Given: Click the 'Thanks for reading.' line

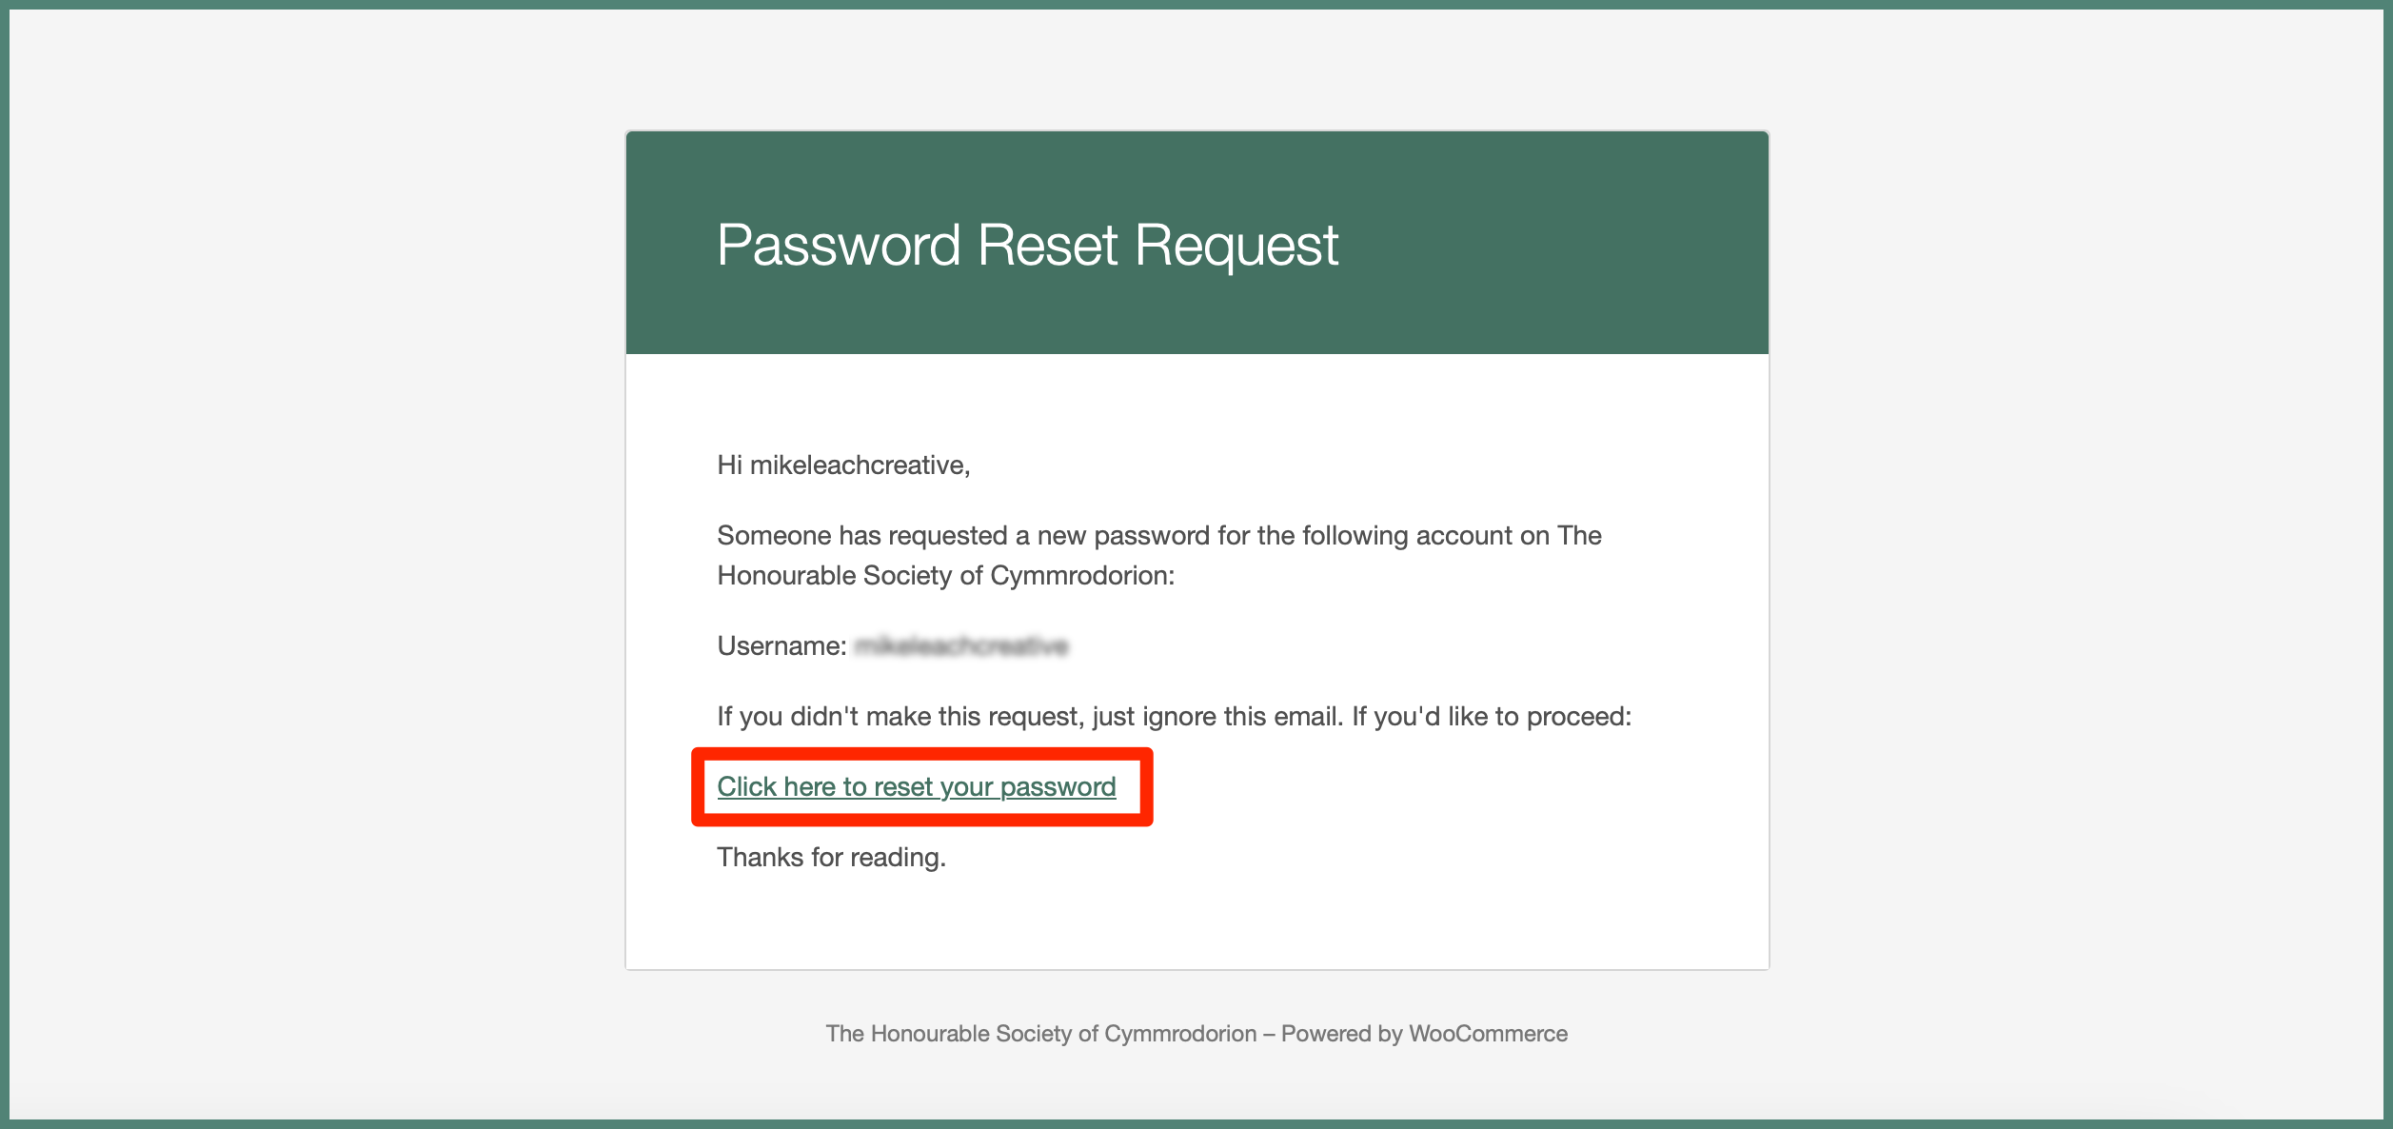Looking at the screenshot, I should point(831,858).
